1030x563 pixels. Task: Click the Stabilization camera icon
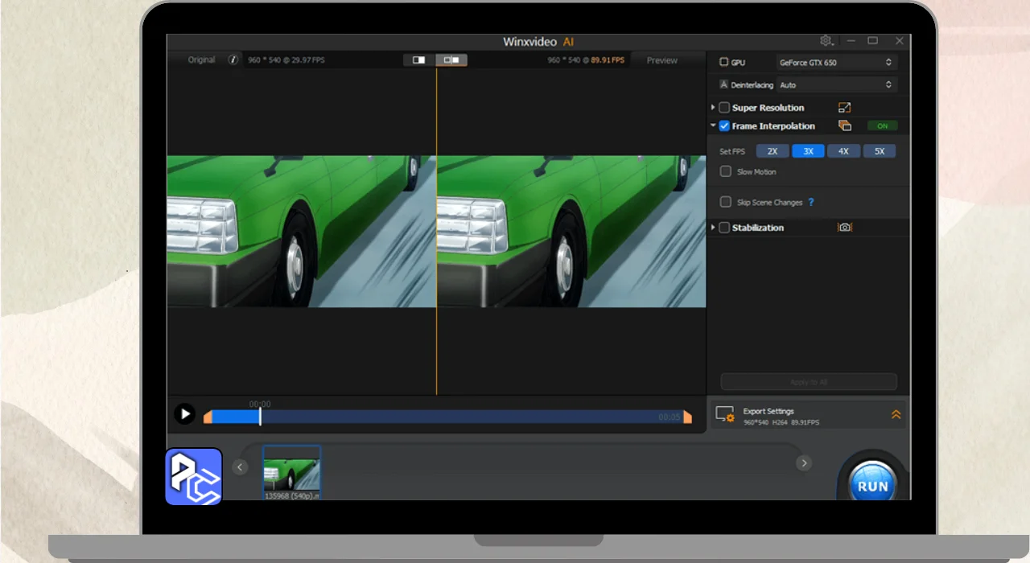(844, 228)
